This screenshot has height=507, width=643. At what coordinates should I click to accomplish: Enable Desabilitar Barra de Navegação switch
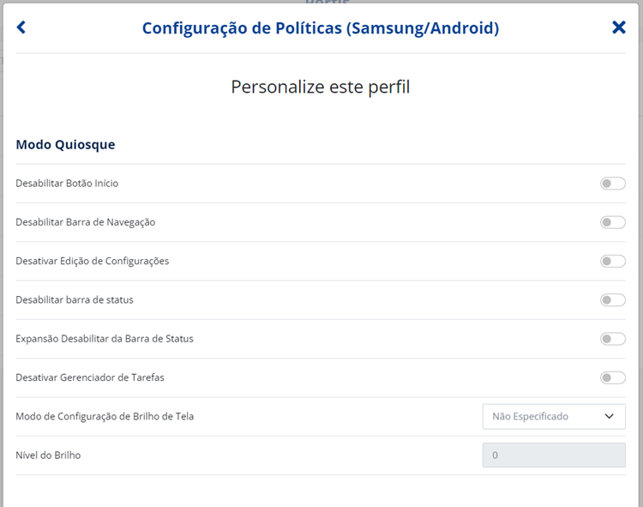coord(613,222)
